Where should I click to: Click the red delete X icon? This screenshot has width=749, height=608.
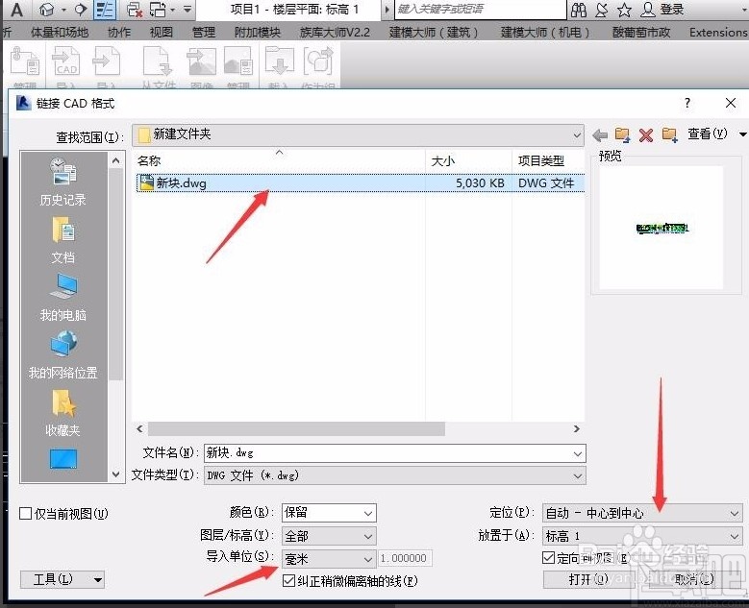pyautogui.click(x=646, y=135)
